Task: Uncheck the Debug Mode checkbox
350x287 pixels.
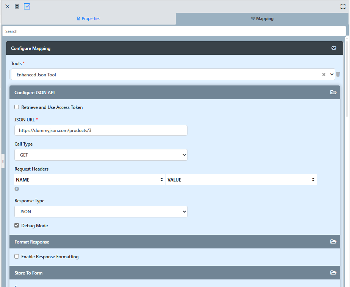Action: point(17,225)
